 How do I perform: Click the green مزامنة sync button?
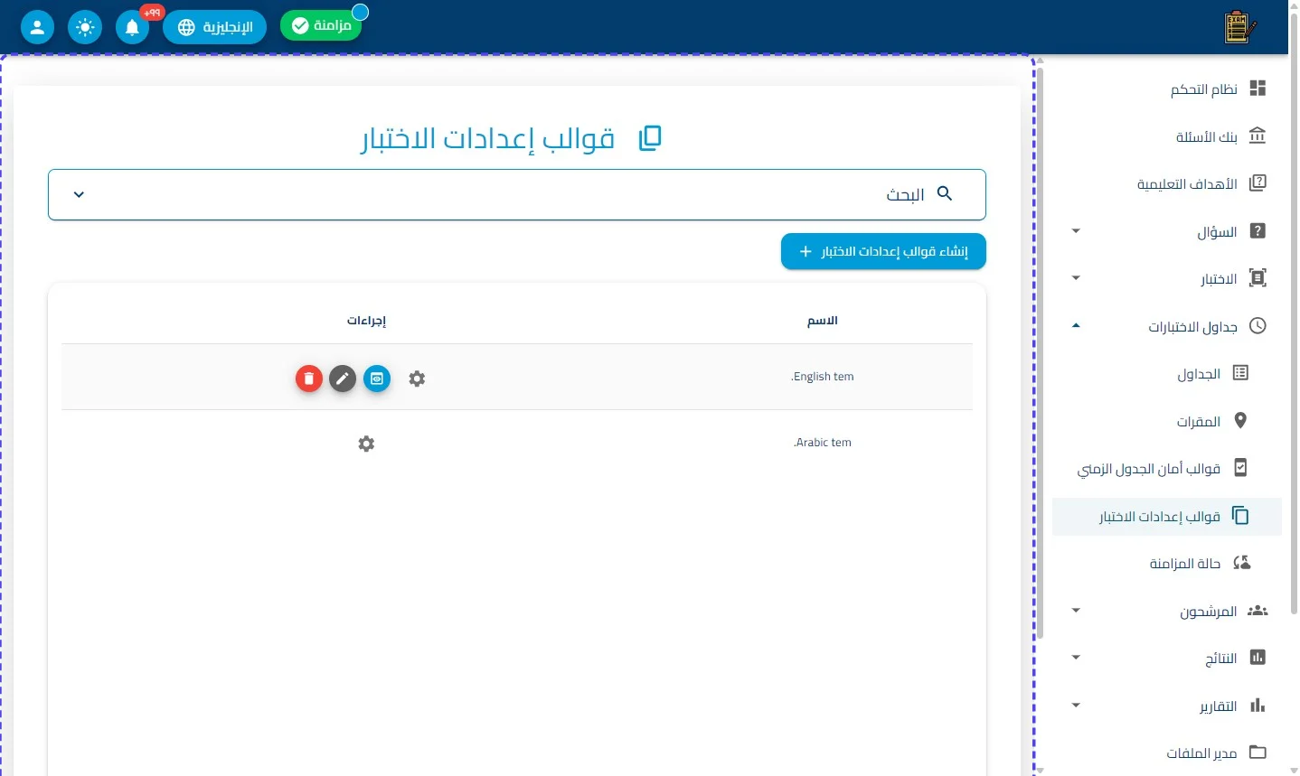(321, 25)
